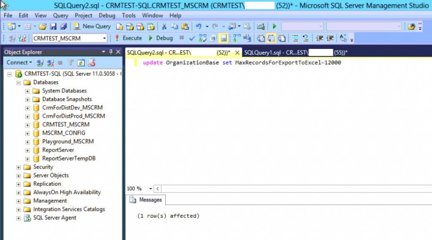This screenshot has width=432, height=240.
Task: Click Specify Values for Template Parameters icon
Action: pyautogui.click(x=343, y=38)
